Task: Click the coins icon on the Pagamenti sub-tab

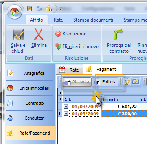Action: (89, 69)
